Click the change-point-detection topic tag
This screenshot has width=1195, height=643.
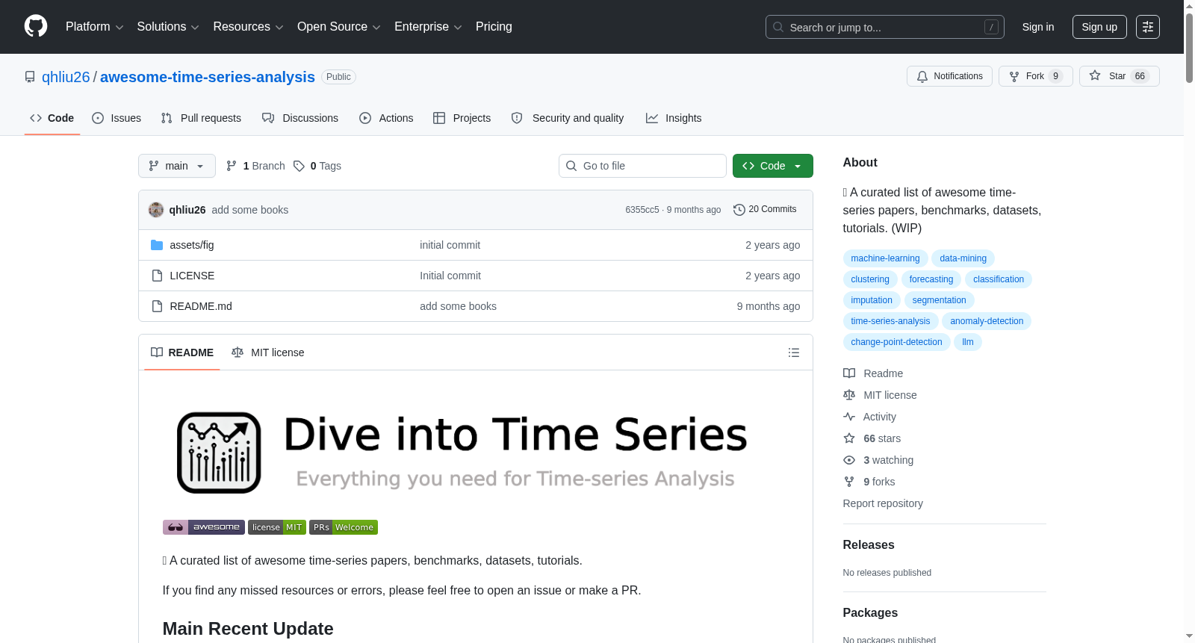coord(896,342)
